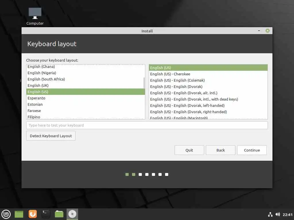Select Filipino layout
Image resolution: width=294 pixels, height=220 pixels.
coord(86,117)
